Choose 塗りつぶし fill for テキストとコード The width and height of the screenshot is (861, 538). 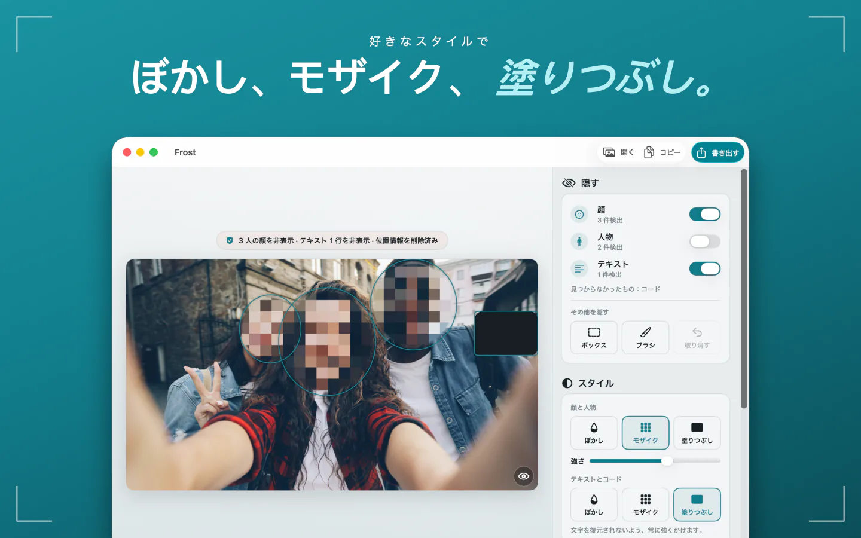(x=697, y=505)
